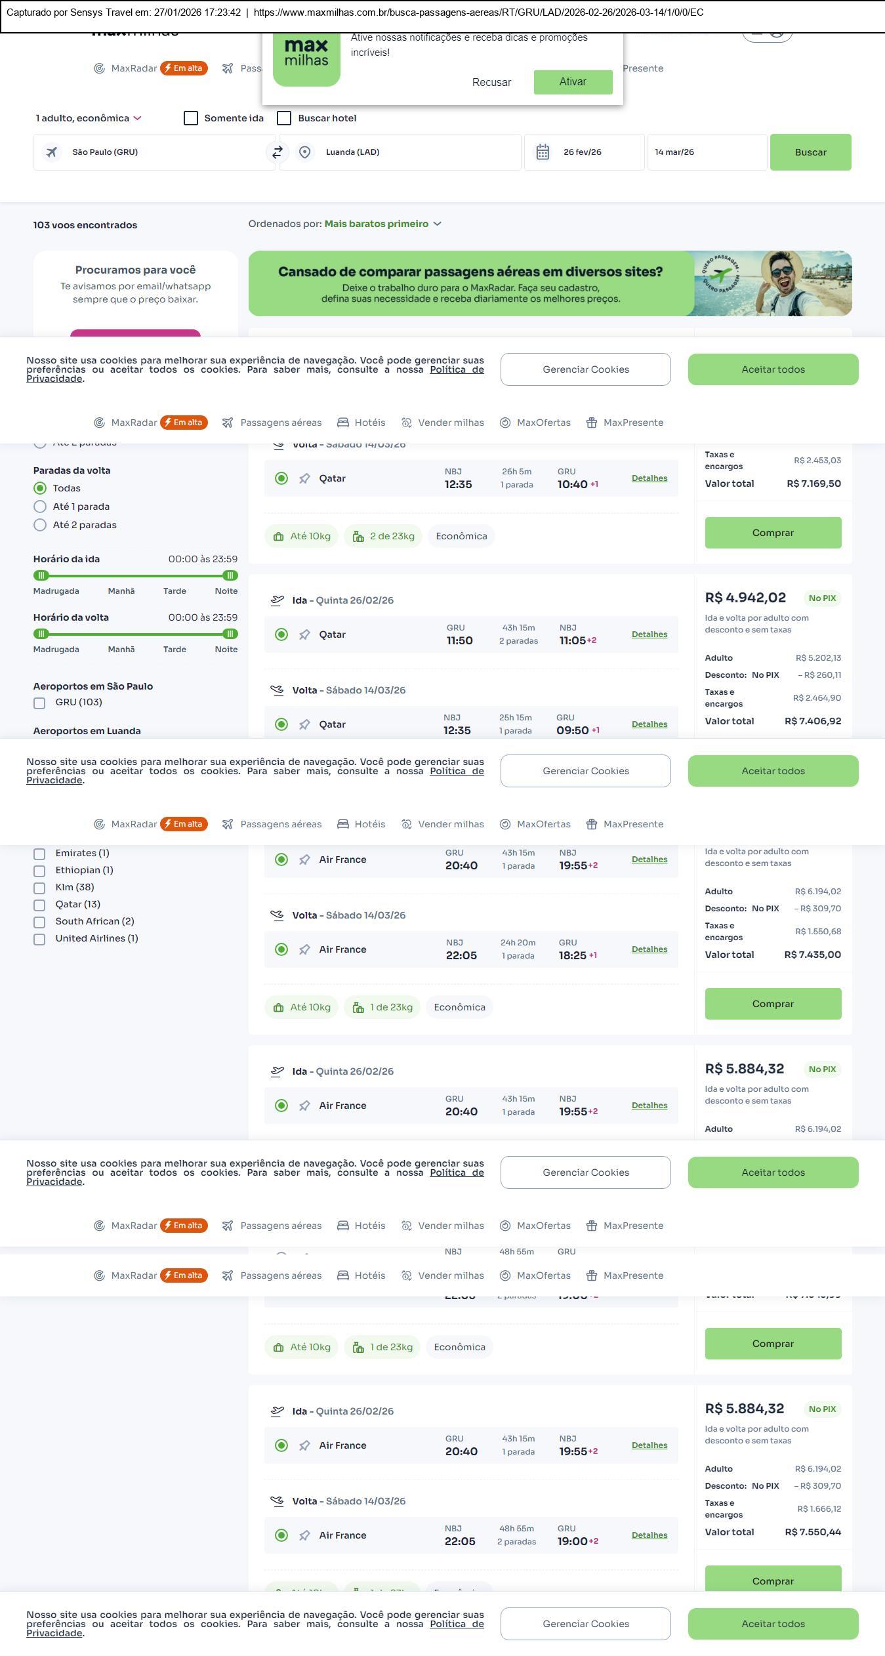Open the 1 adulto, econômica passenger dropdown

(x=89, y=118)
